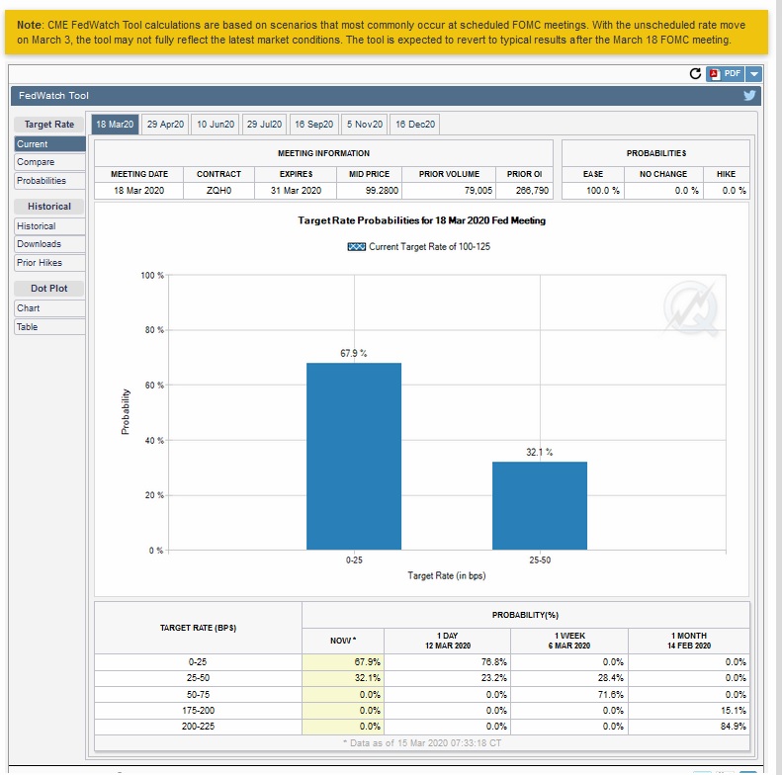
Task: Select the 5 Nov20 meeting tab
Action: tap(365, 125)
